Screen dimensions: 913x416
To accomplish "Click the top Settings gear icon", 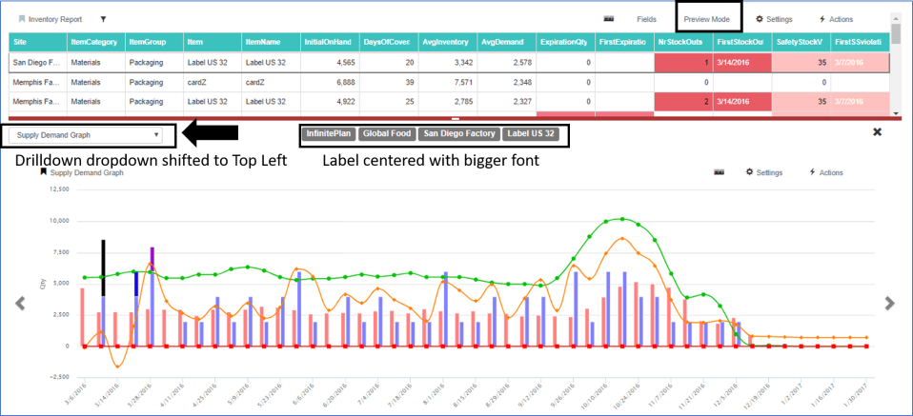I will (x=760, y=19).
